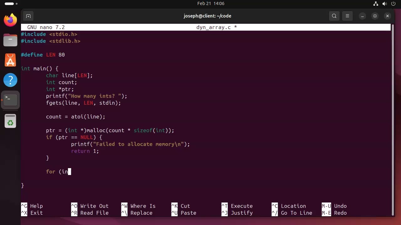Viewport: 401px width, 225px height.
Task: Click the char line[LEN]; declaration
Action: (70, 75)
